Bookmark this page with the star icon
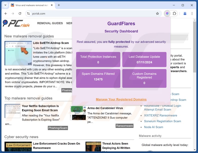 click(x=157, y=14)
